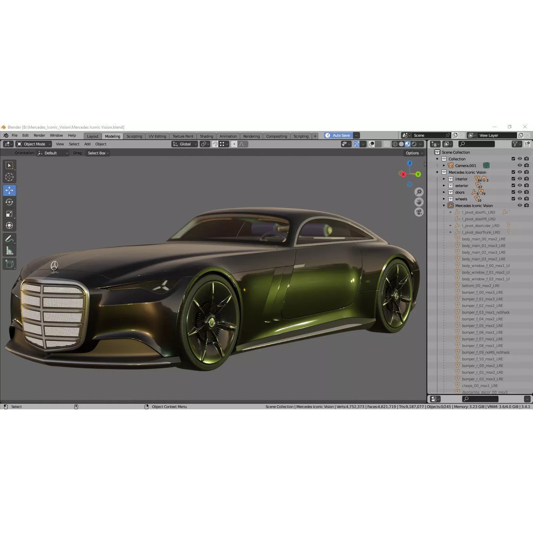Image resolution: width=533 pixels, height=533 pixels.
Task: Select the Select Box tool
Action: pos(9,165)
